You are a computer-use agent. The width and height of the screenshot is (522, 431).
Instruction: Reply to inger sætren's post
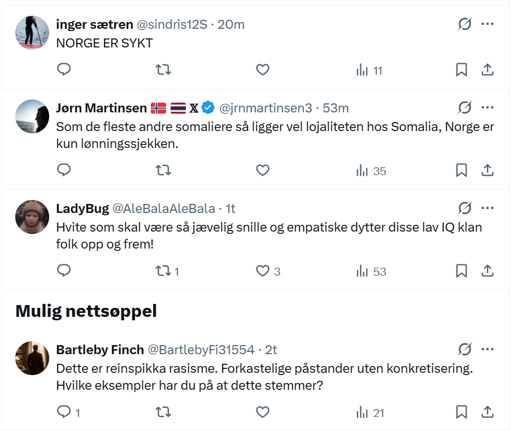64,69
